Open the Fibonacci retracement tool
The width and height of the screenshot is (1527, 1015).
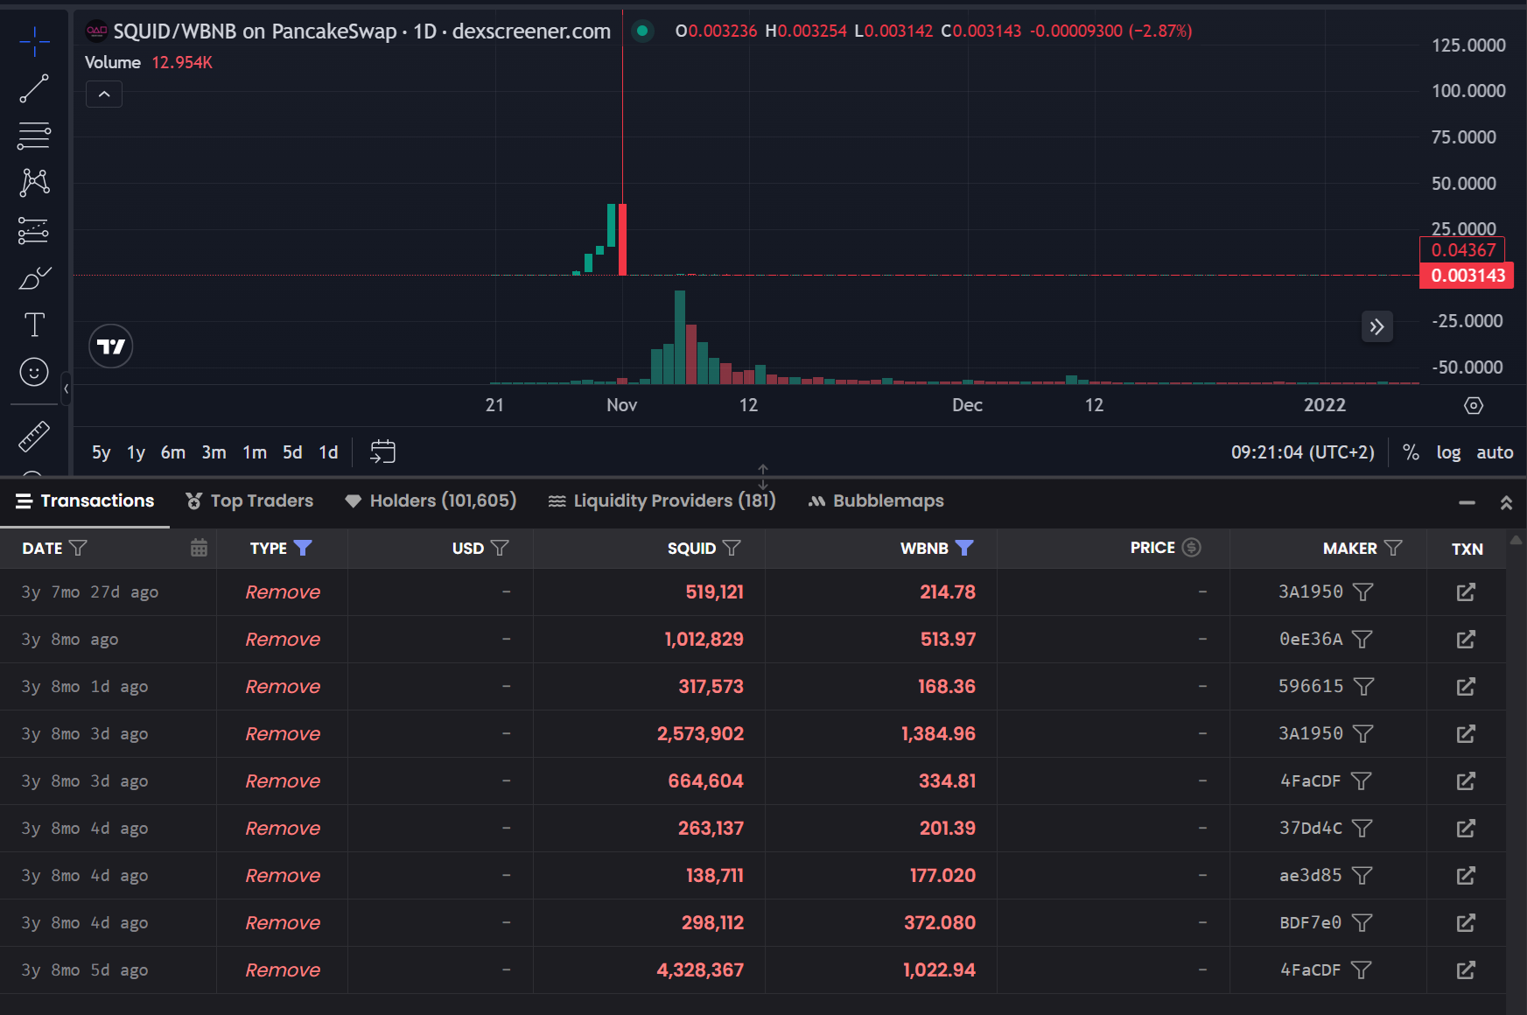pyautogui.click(x=34, y=136)
